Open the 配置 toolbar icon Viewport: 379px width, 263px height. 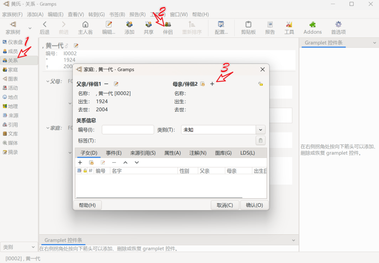[x=221, y=28]
